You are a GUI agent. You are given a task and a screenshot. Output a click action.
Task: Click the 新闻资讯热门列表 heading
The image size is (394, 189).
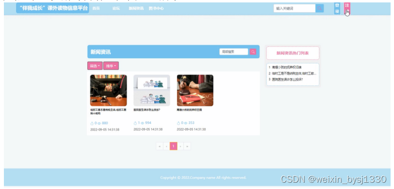[x=293, y=53]
